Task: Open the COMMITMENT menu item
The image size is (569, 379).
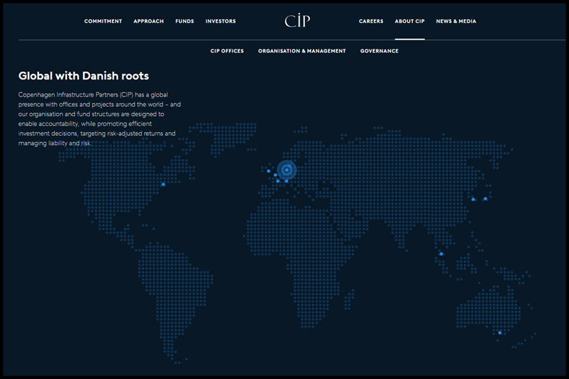Action: (103, 21)
